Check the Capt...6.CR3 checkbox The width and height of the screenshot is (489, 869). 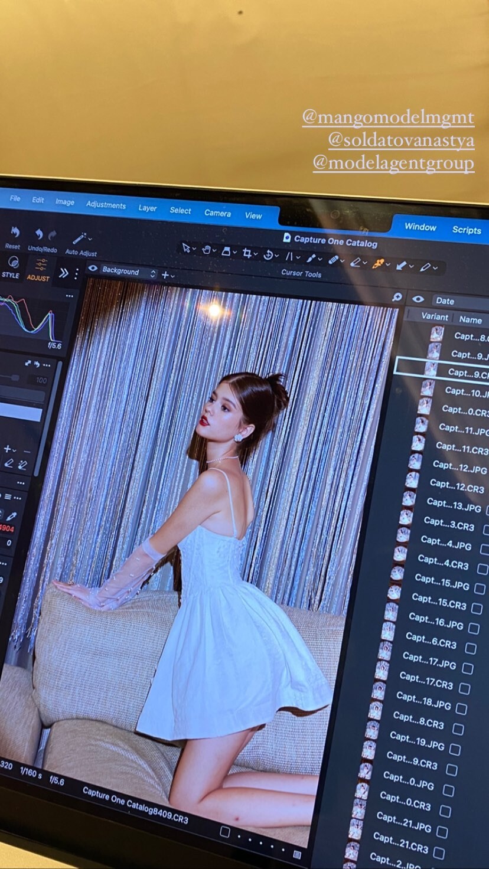pyautogui.click(x=470, y=648)
